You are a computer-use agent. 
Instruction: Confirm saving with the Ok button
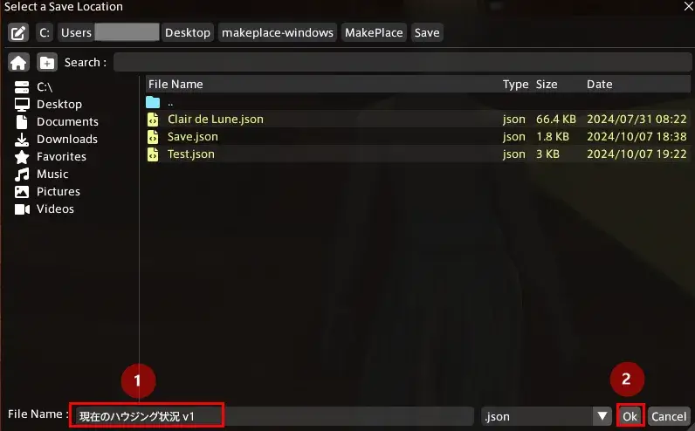pyautogui.click(x=630, y=416)
